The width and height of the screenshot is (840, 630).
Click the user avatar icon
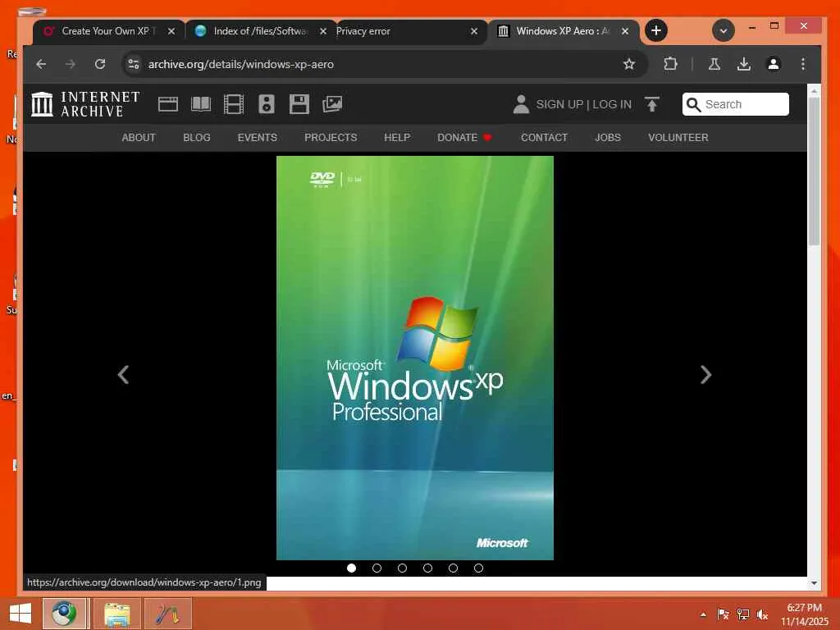521,104
